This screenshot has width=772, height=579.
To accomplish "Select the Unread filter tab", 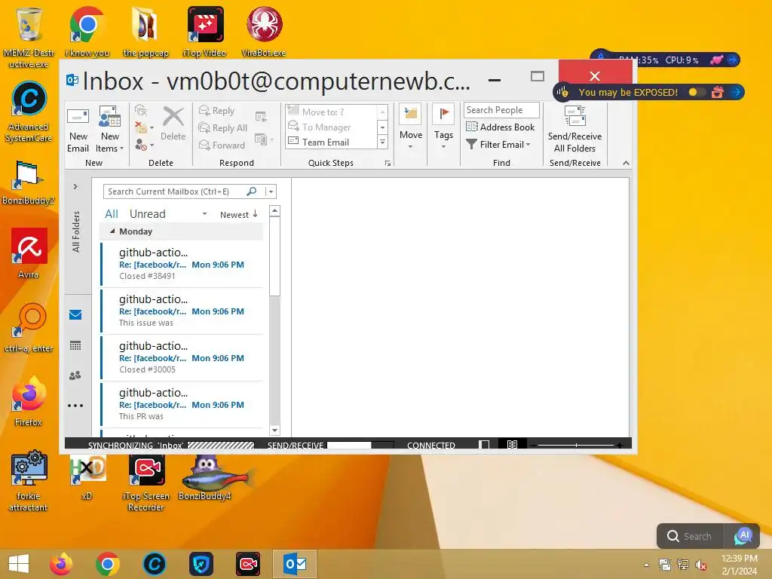I will point(147,213).
